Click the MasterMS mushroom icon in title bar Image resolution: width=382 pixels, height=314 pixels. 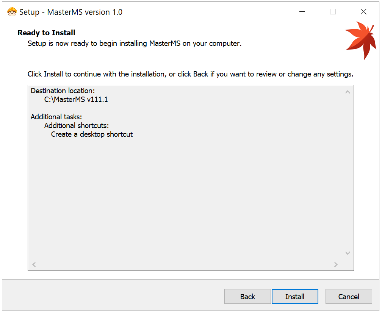click(x=12, y=12)
